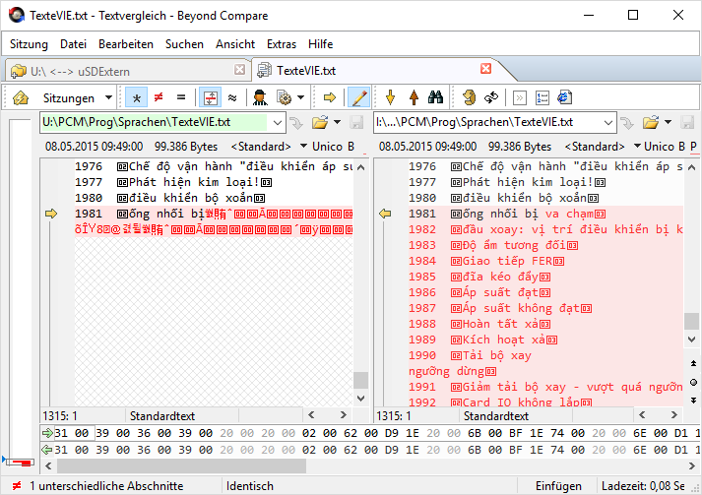Toggle the Edit pencil mode
The height and width of the screenshot is (495, 702).
[x=359, y=97]
